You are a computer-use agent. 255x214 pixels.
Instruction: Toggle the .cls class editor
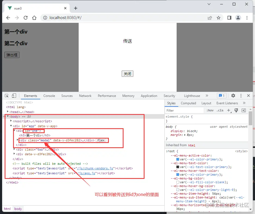tap(220, 110)
